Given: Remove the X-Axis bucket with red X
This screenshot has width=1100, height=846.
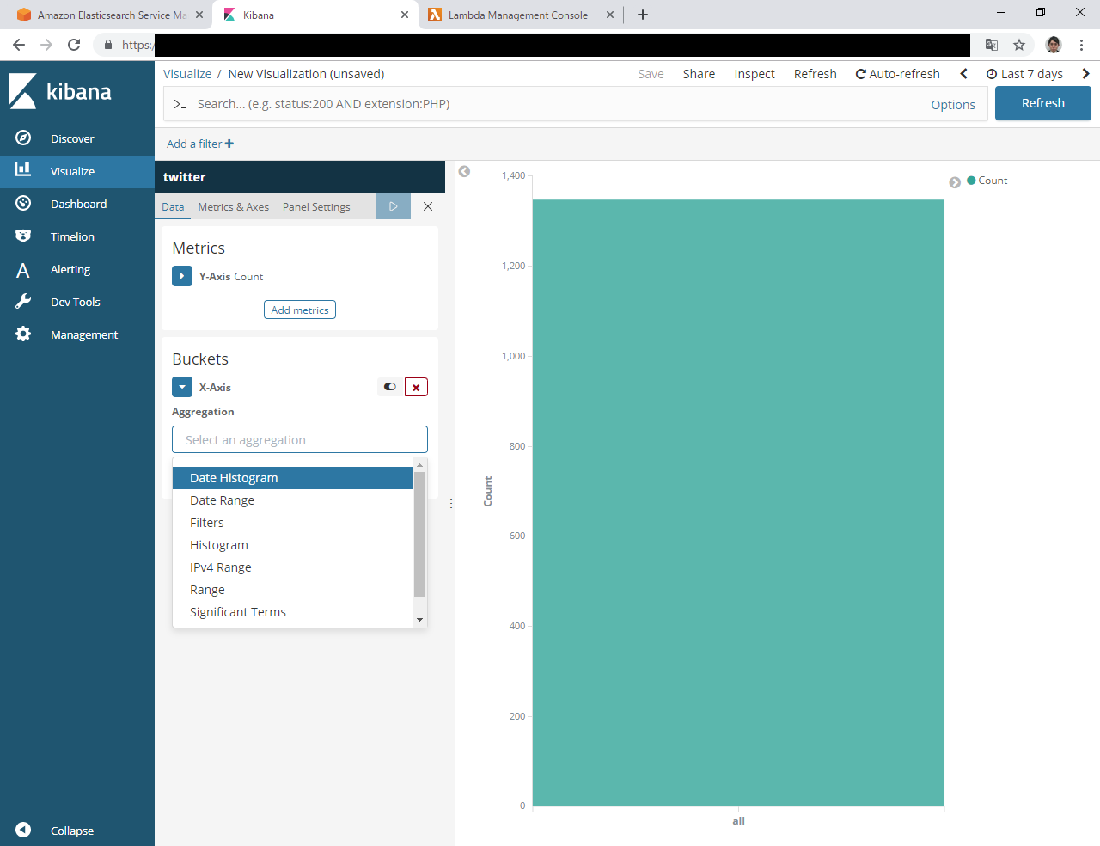Looking at the screenshot, I should pos(416,388).
